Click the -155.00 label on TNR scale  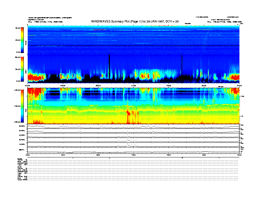point(17,122)
